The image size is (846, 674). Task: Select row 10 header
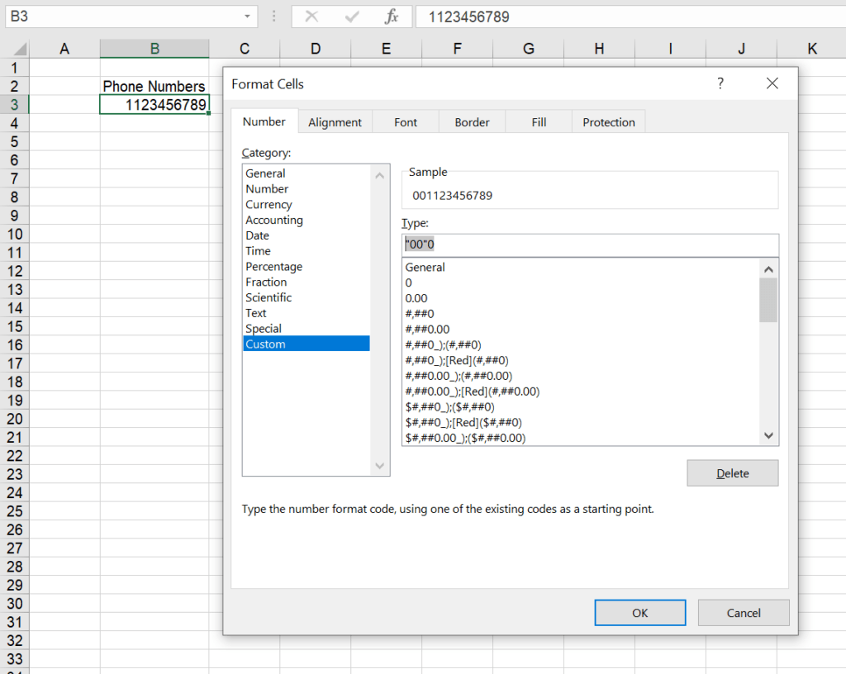pos(15,235)
